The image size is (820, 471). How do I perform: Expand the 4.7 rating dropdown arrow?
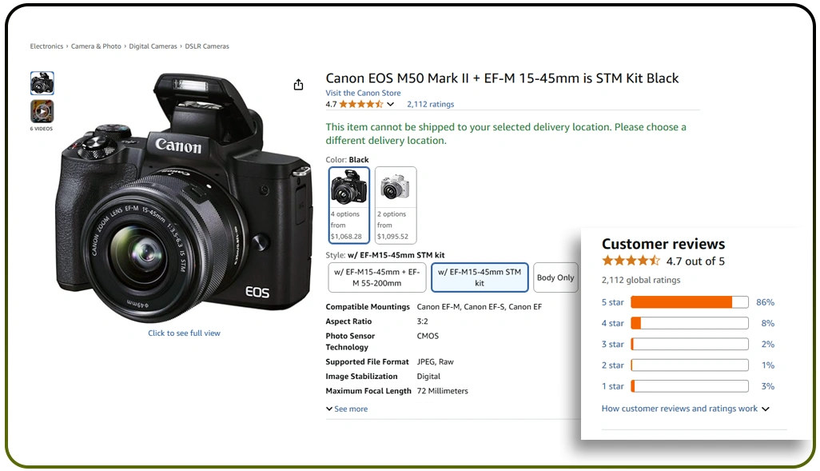(391, 105)
